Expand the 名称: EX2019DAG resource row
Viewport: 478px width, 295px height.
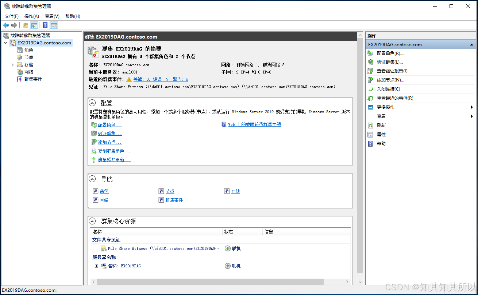point(96,266)
